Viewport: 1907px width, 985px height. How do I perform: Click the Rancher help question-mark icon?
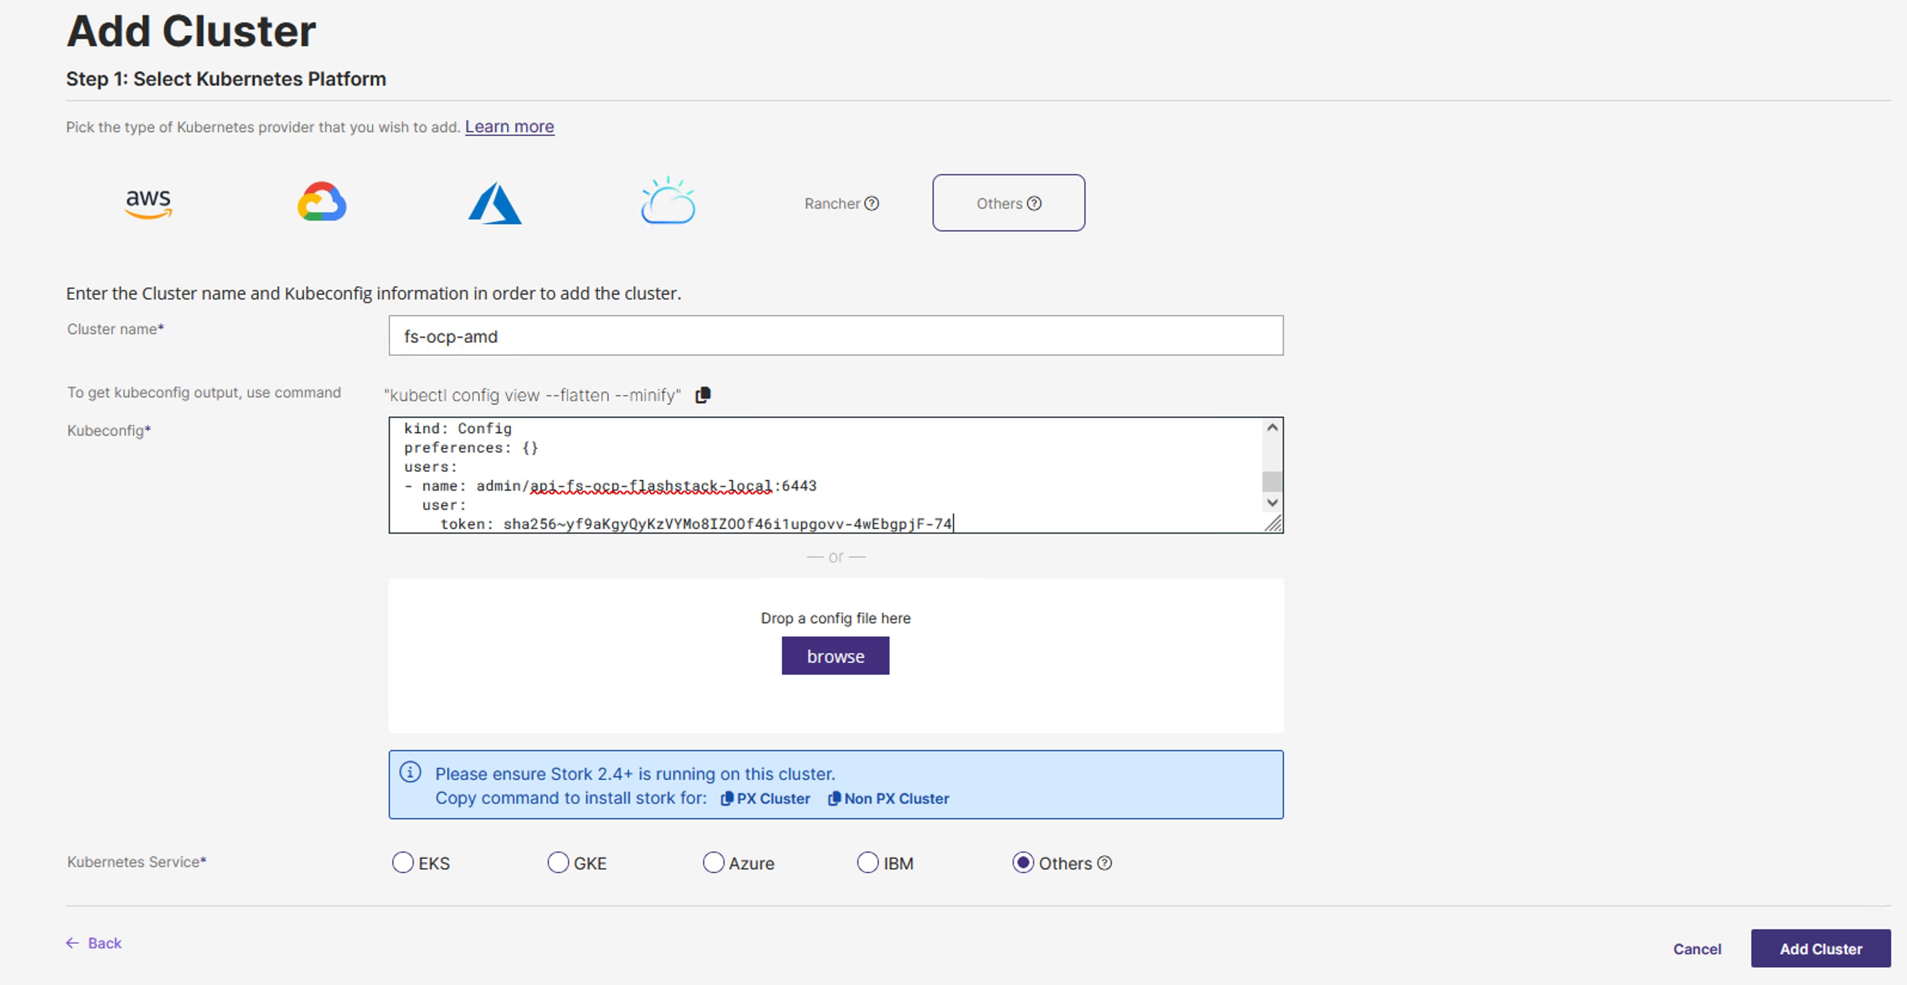pos(872,203)
